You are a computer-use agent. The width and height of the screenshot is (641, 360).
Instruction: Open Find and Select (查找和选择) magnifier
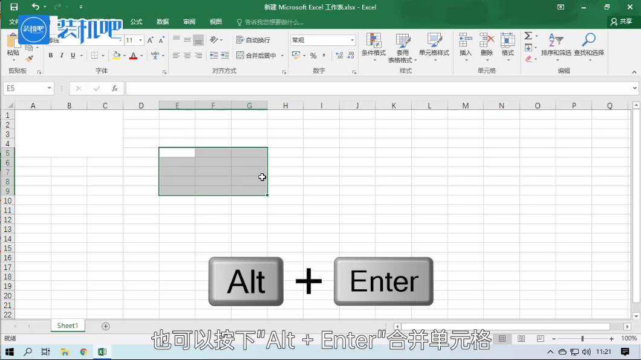tap(588, 41)
